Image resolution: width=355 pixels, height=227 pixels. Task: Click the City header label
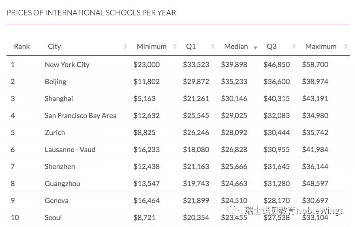[54, 47]
